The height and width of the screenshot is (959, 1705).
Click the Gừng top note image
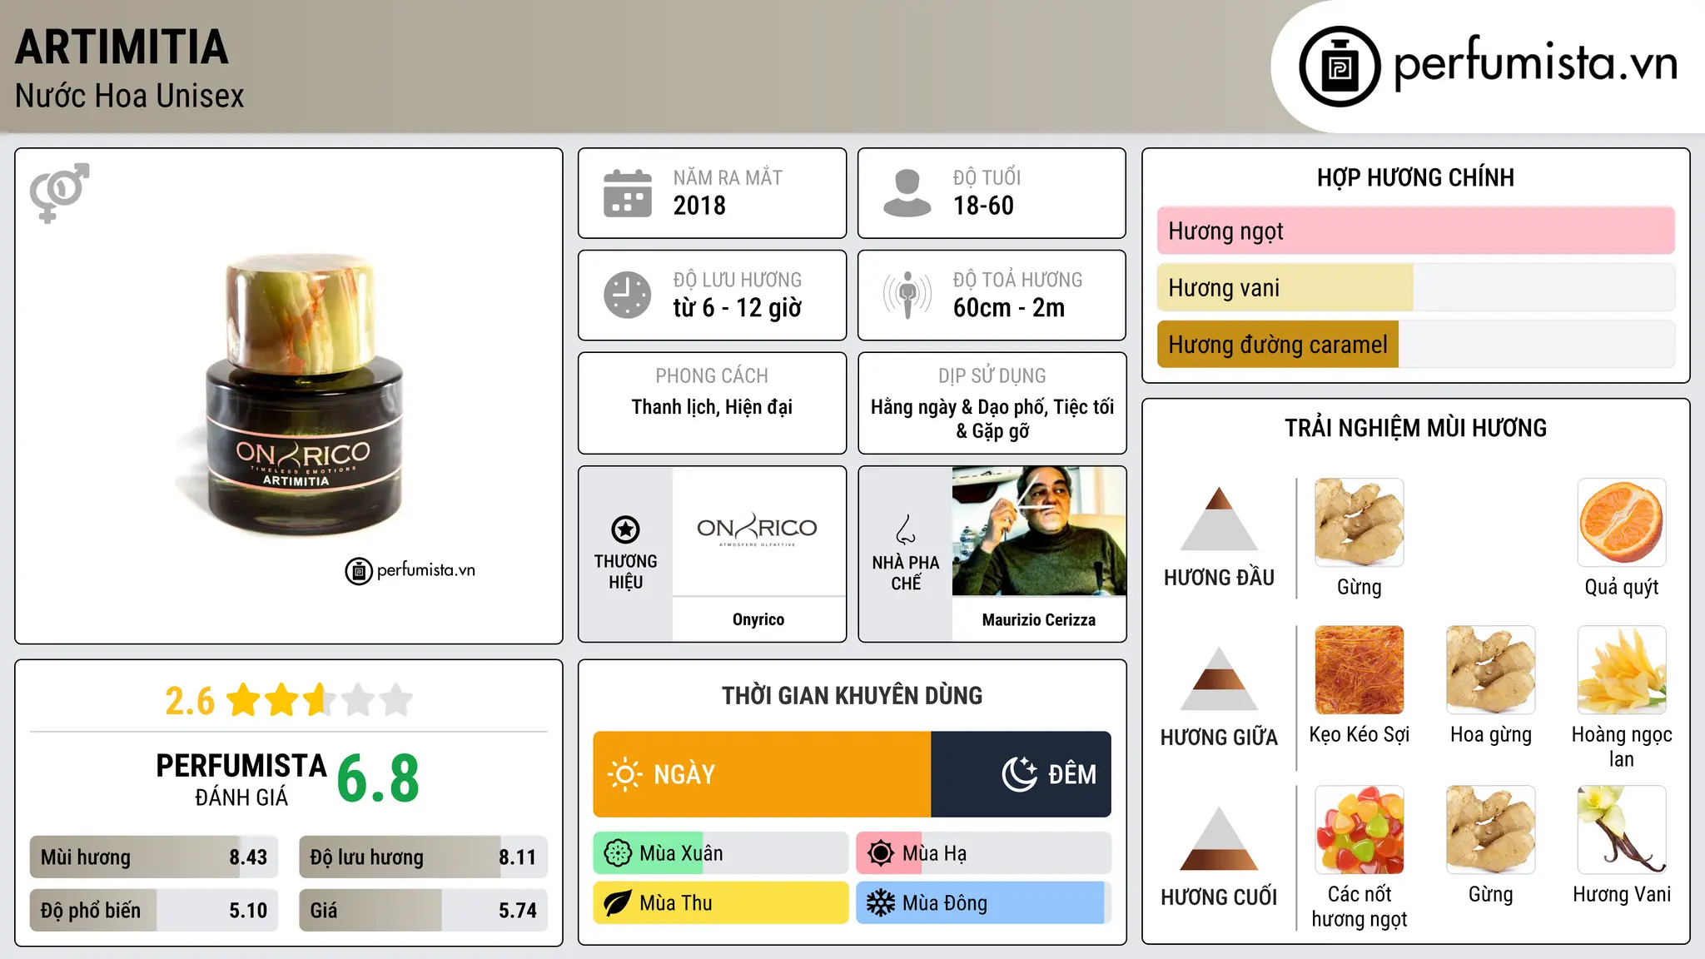[1360, 523]
